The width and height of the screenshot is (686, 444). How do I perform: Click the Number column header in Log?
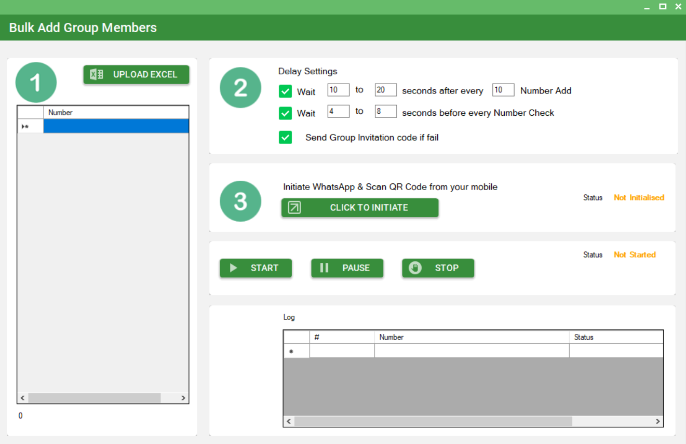coord(471,337)
